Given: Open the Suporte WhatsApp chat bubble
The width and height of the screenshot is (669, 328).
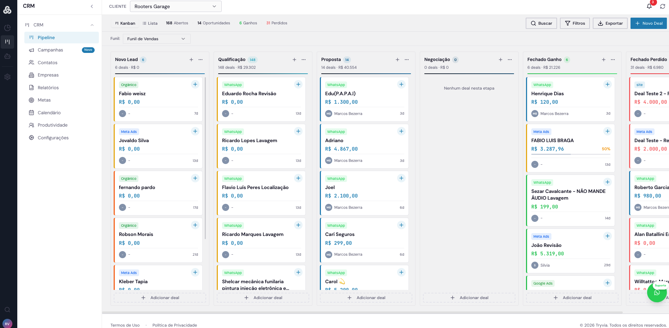Looking at the screenshot, I should 657,292.
